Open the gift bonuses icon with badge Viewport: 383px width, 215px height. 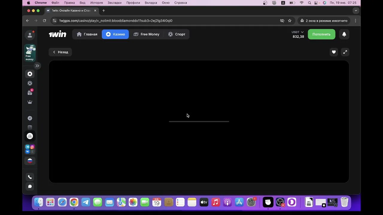point(30,93)
